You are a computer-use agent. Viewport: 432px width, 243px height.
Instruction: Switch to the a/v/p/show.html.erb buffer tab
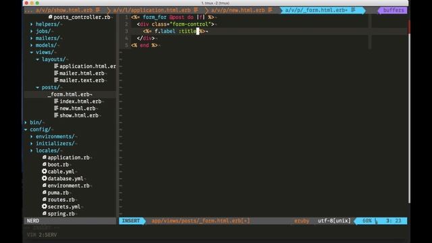(64, 10)
